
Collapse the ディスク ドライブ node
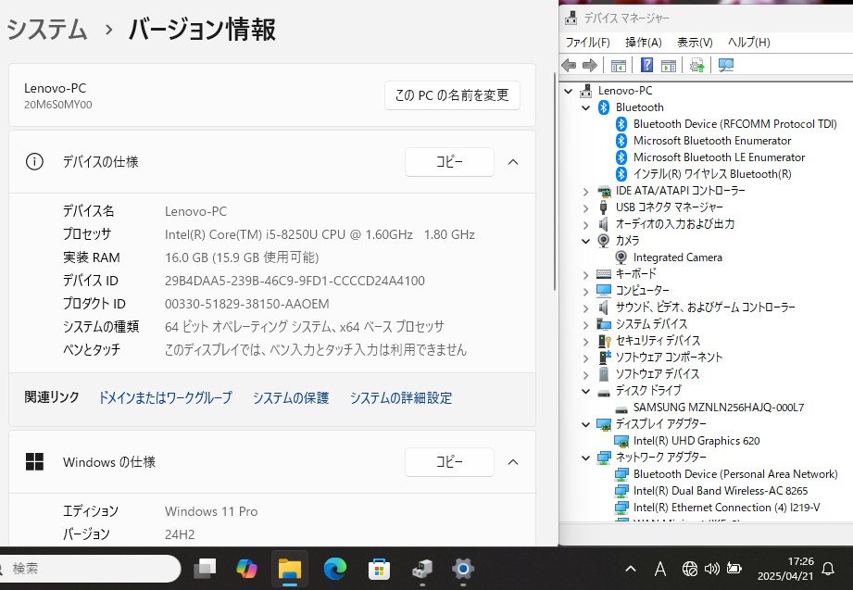pyautogui.click(x=586, y=391)
